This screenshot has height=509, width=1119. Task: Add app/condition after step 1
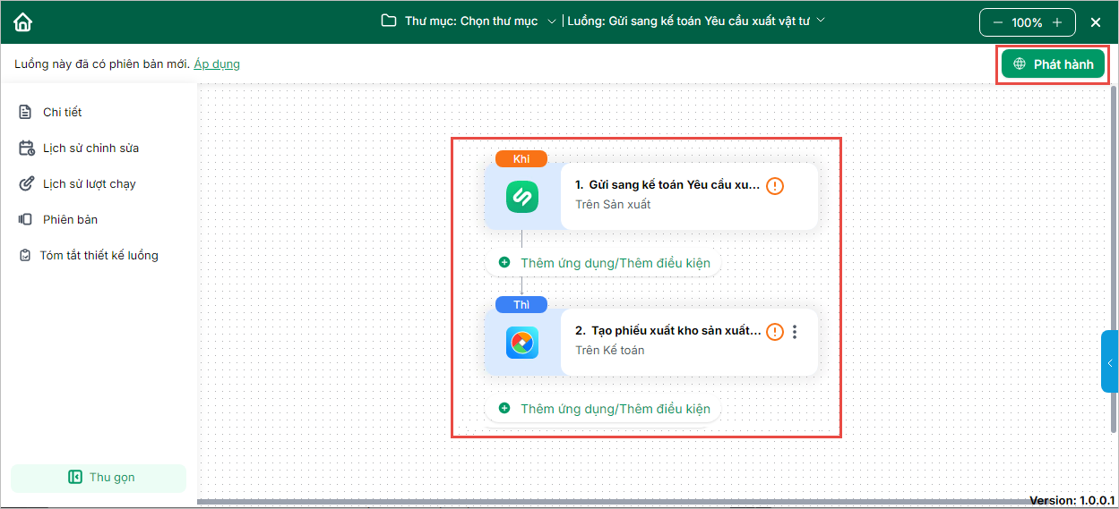[x=605, y=263]
